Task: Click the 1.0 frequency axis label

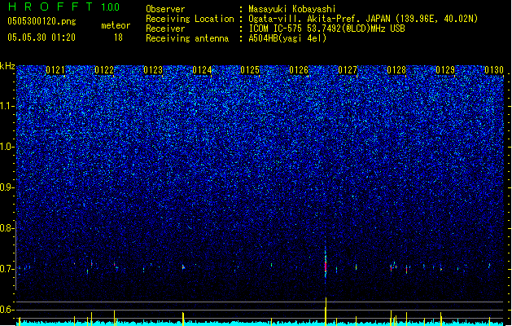Action: 7,147
